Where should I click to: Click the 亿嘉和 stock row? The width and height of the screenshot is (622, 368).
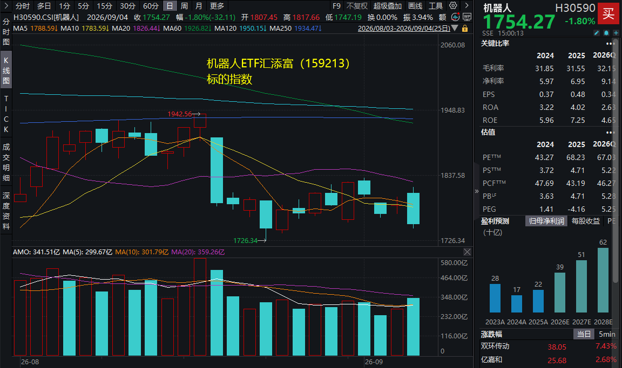click(x=549, y=360)
